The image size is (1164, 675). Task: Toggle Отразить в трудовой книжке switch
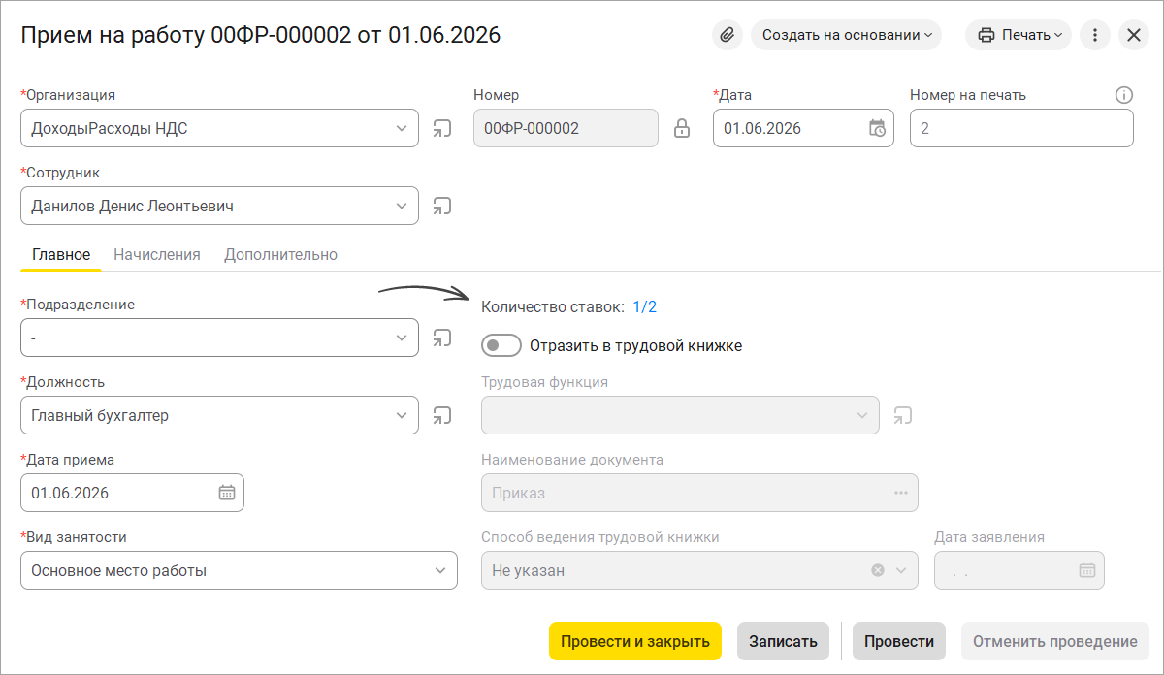501,345
